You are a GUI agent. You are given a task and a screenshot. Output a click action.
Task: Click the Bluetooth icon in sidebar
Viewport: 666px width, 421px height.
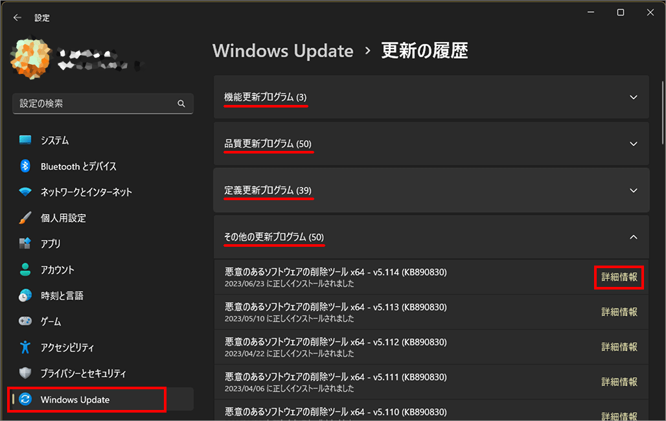[x=25, y=166]
